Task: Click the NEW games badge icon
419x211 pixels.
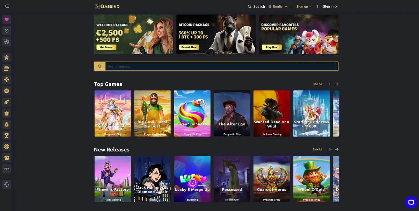Action: coord(7,91)
